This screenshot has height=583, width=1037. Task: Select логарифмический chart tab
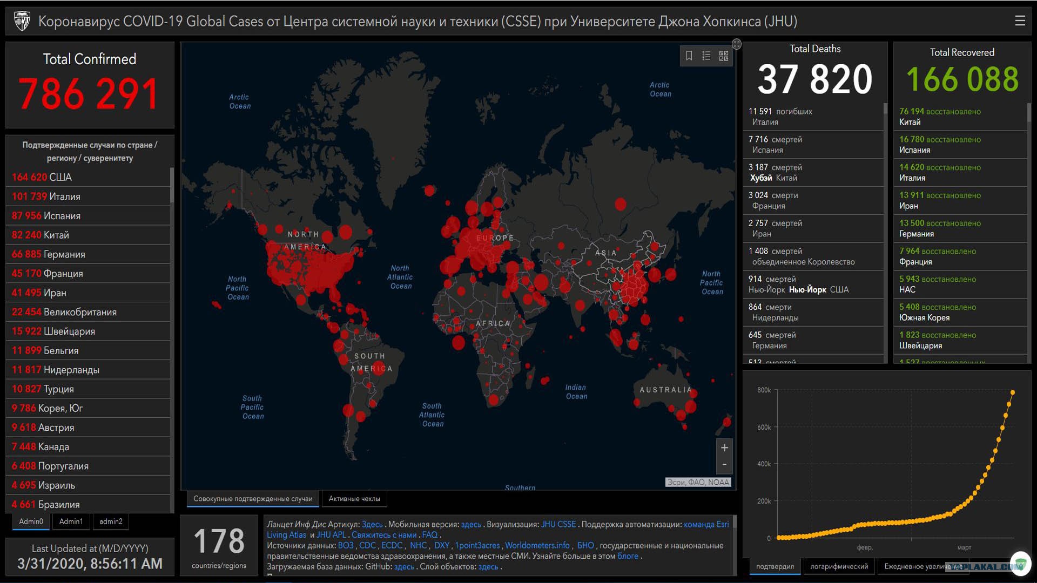(x=839, y=566)
